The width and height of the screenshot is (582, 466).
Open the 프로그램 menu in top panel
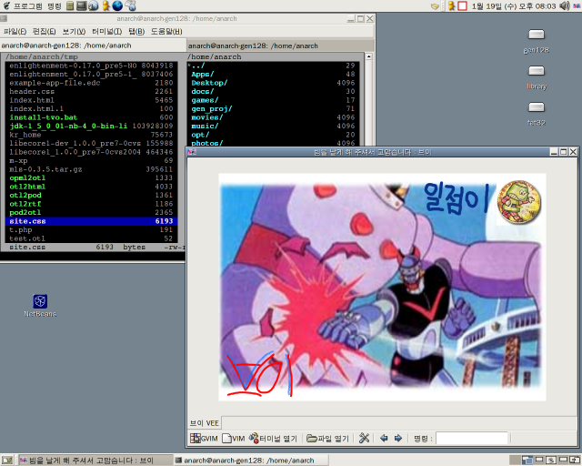(x=28, y=6)
